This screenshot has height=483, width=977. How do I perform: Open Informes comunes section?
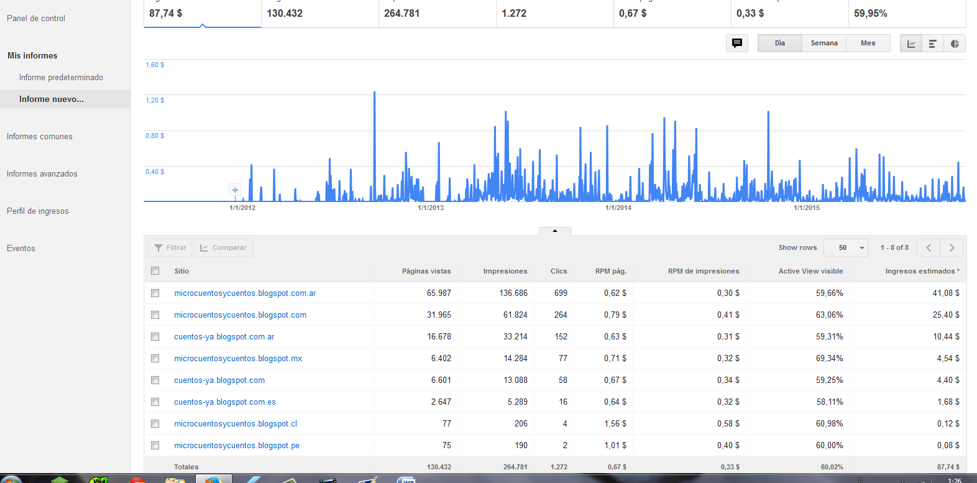pyautogui.click(x=40, y=137)
